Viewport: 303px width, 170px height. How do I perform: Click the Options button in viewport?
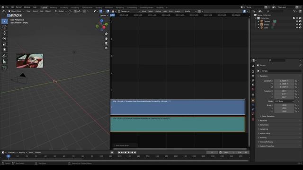click(x=104, y=16)
